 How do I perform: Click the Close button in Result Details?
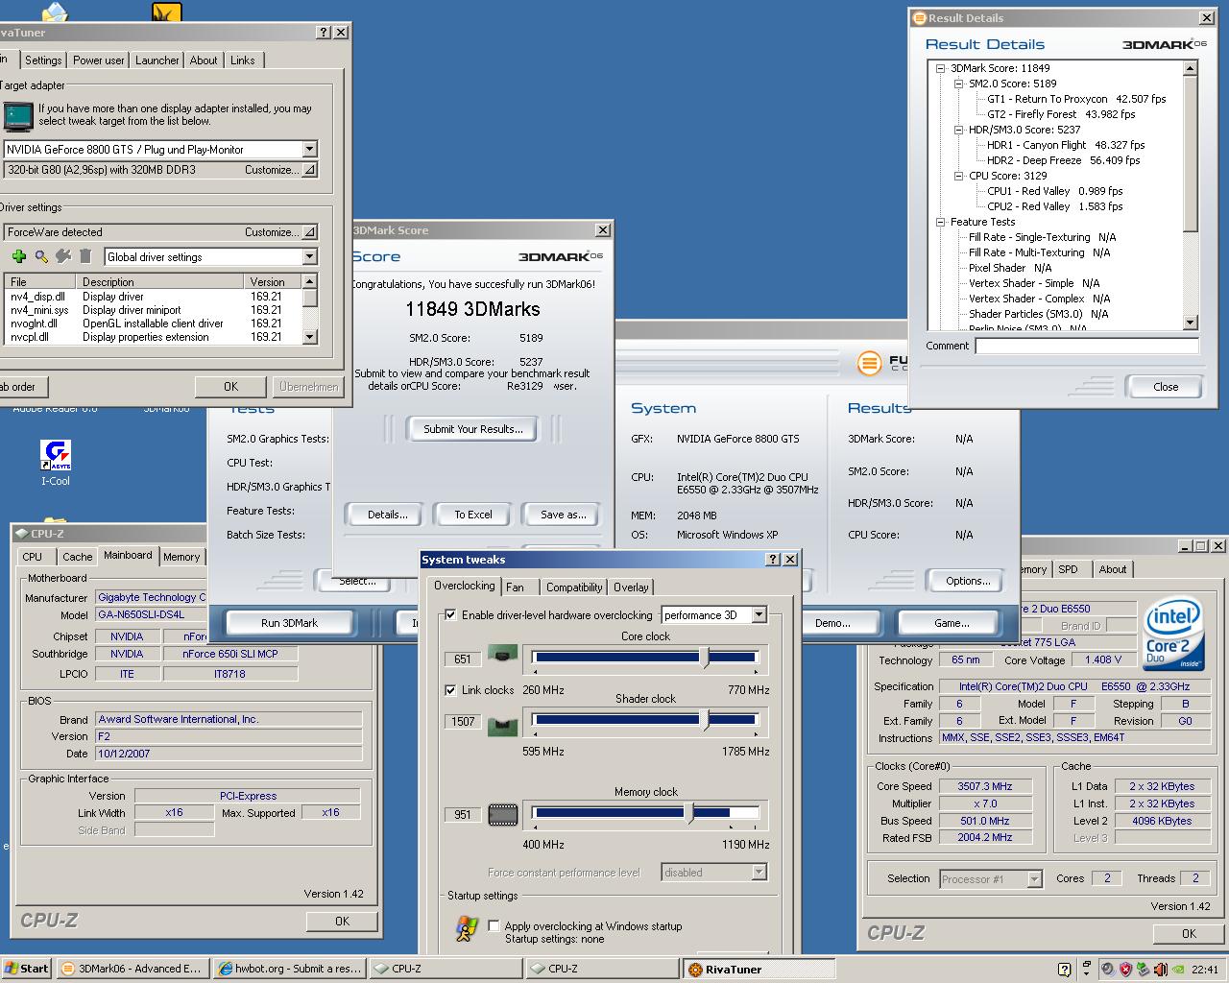[1166, 387]
